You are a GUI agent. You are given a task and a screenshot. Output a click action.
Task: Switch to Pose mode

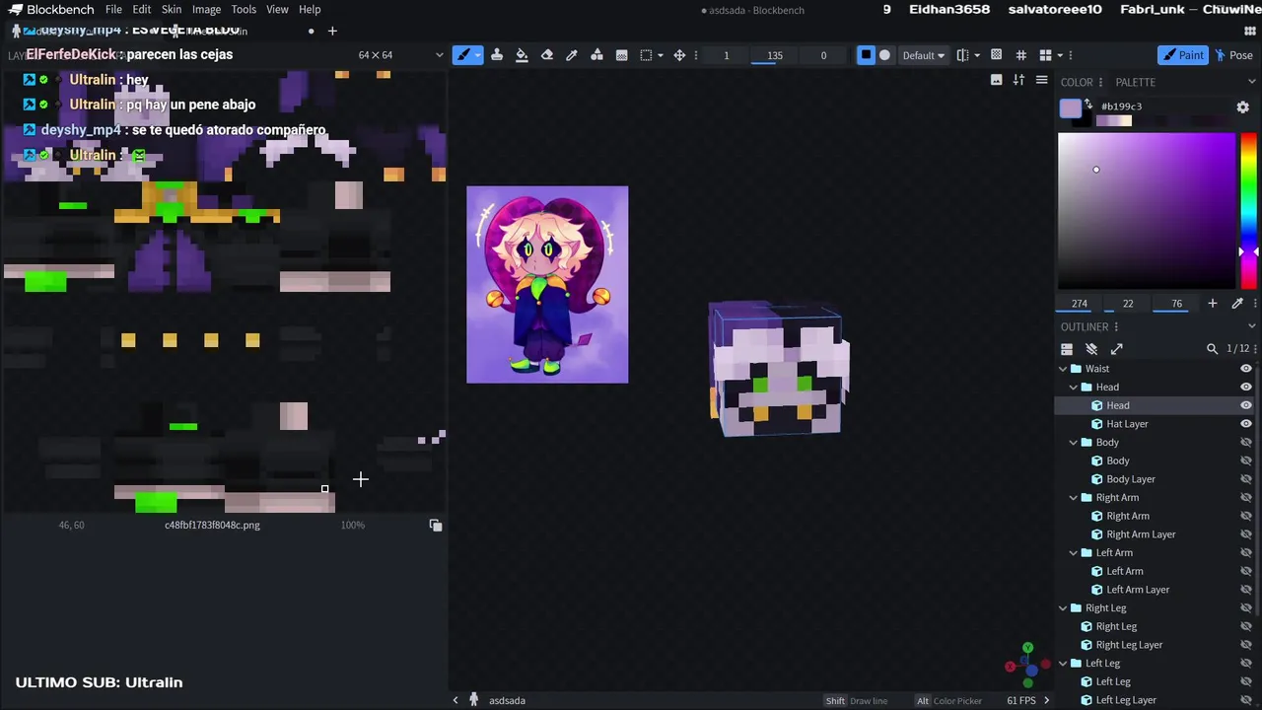pyautogui.click(x=1233, y=55)
